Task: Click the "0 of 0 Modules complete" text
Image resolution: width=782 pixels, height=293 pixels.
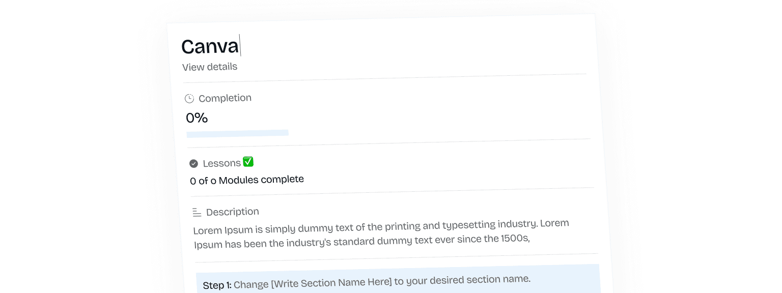Action: 247,180
